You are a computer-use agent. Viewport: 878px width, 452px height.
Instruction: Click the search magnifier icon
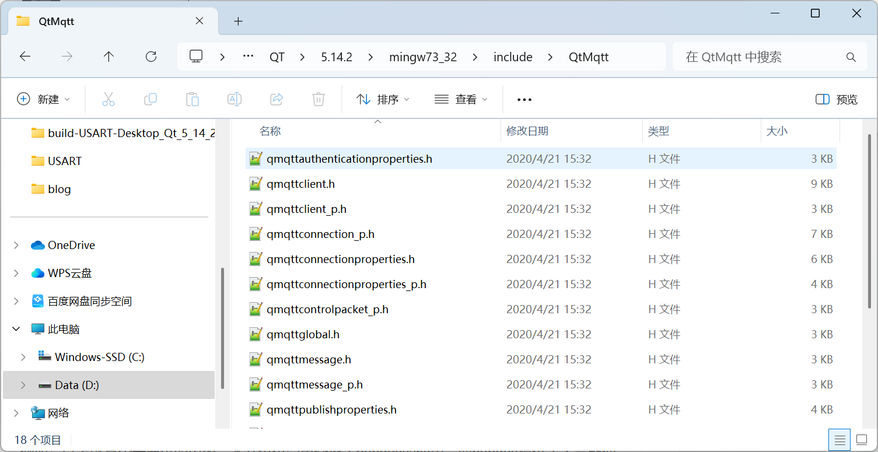851,57
